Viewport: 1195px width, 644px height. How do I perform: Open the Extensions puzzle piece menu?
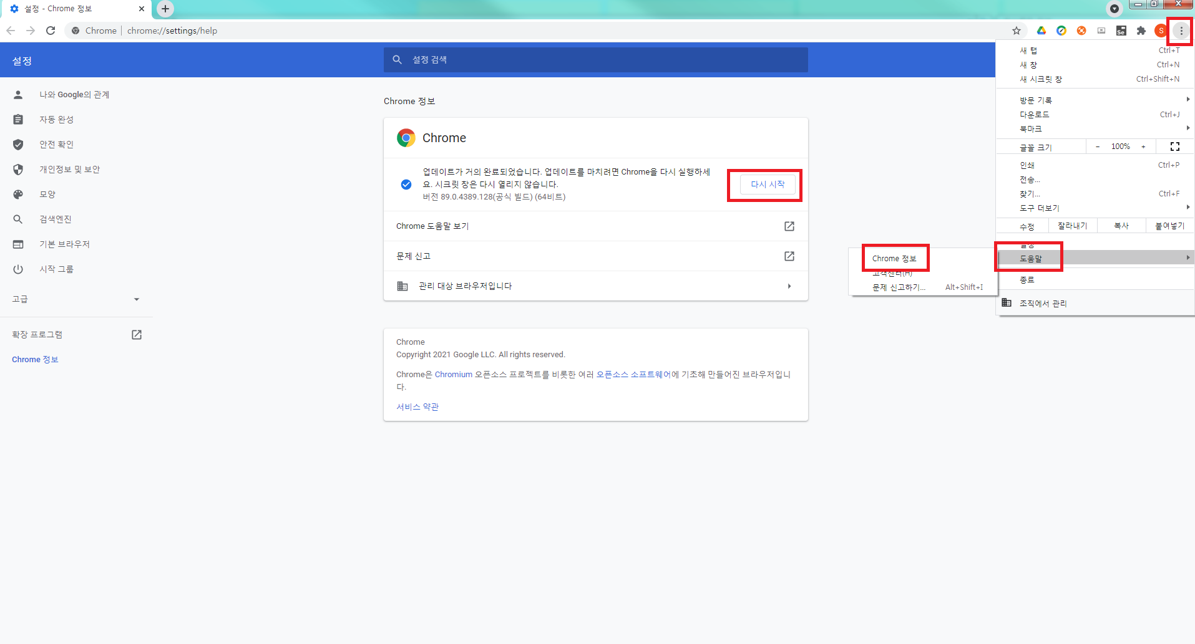1141,31
